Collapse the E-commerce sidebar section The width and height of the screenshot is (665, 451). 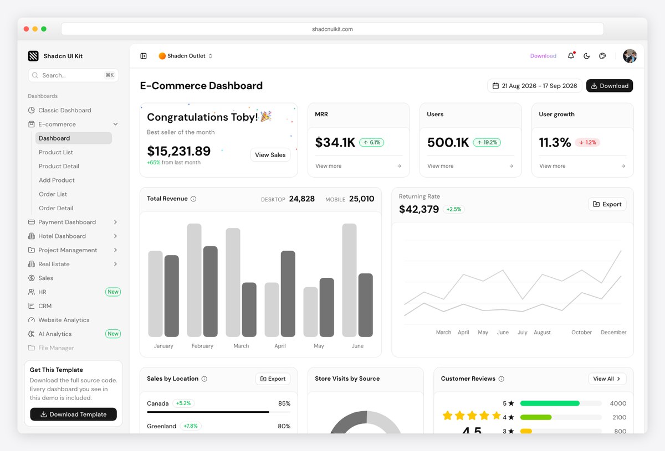[115, 124]
